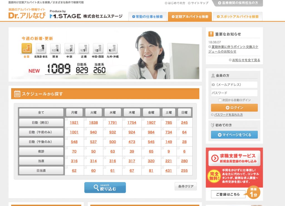Click the ID (メールアドレス) input field

(x=234, y=85)
